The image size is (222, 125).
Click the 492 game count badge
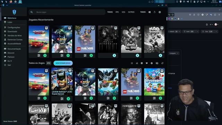click(x=49, y=63)
